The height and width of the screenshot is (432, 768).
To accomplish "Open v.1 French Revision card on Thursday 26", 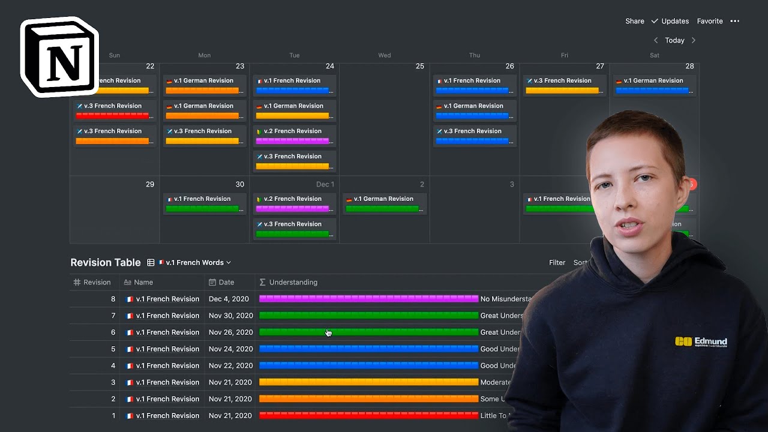I will (x=475, y=86).
